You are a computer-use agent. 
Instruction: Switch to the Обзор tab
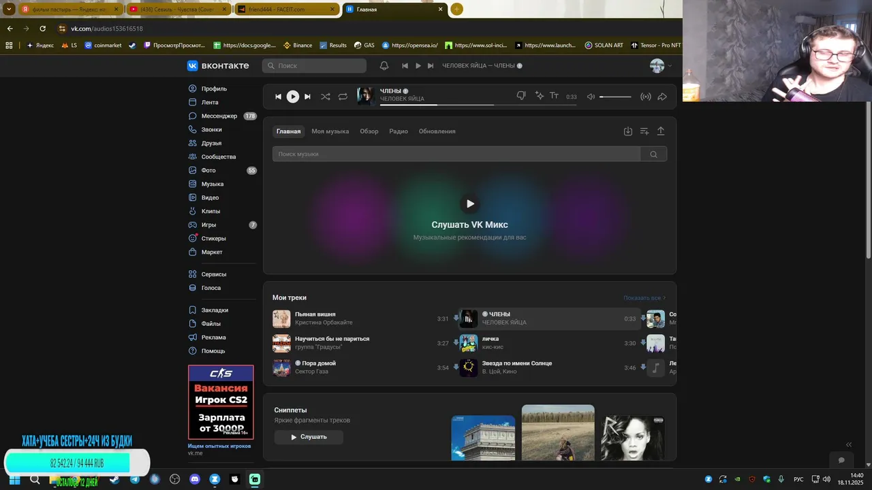[x=369, y=131]
